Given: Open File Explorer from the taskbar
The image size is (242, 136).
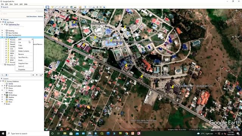Looking at the screenshot, I should 65,133.
